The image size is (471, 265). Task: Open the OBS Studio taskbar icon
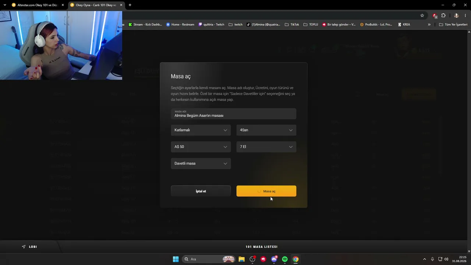click(x=252, y=259)
